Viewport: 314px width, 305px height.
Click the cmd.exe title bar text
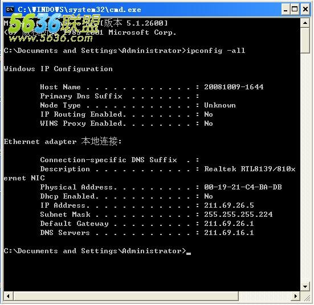pyautogui.click(x=79, y=10)
